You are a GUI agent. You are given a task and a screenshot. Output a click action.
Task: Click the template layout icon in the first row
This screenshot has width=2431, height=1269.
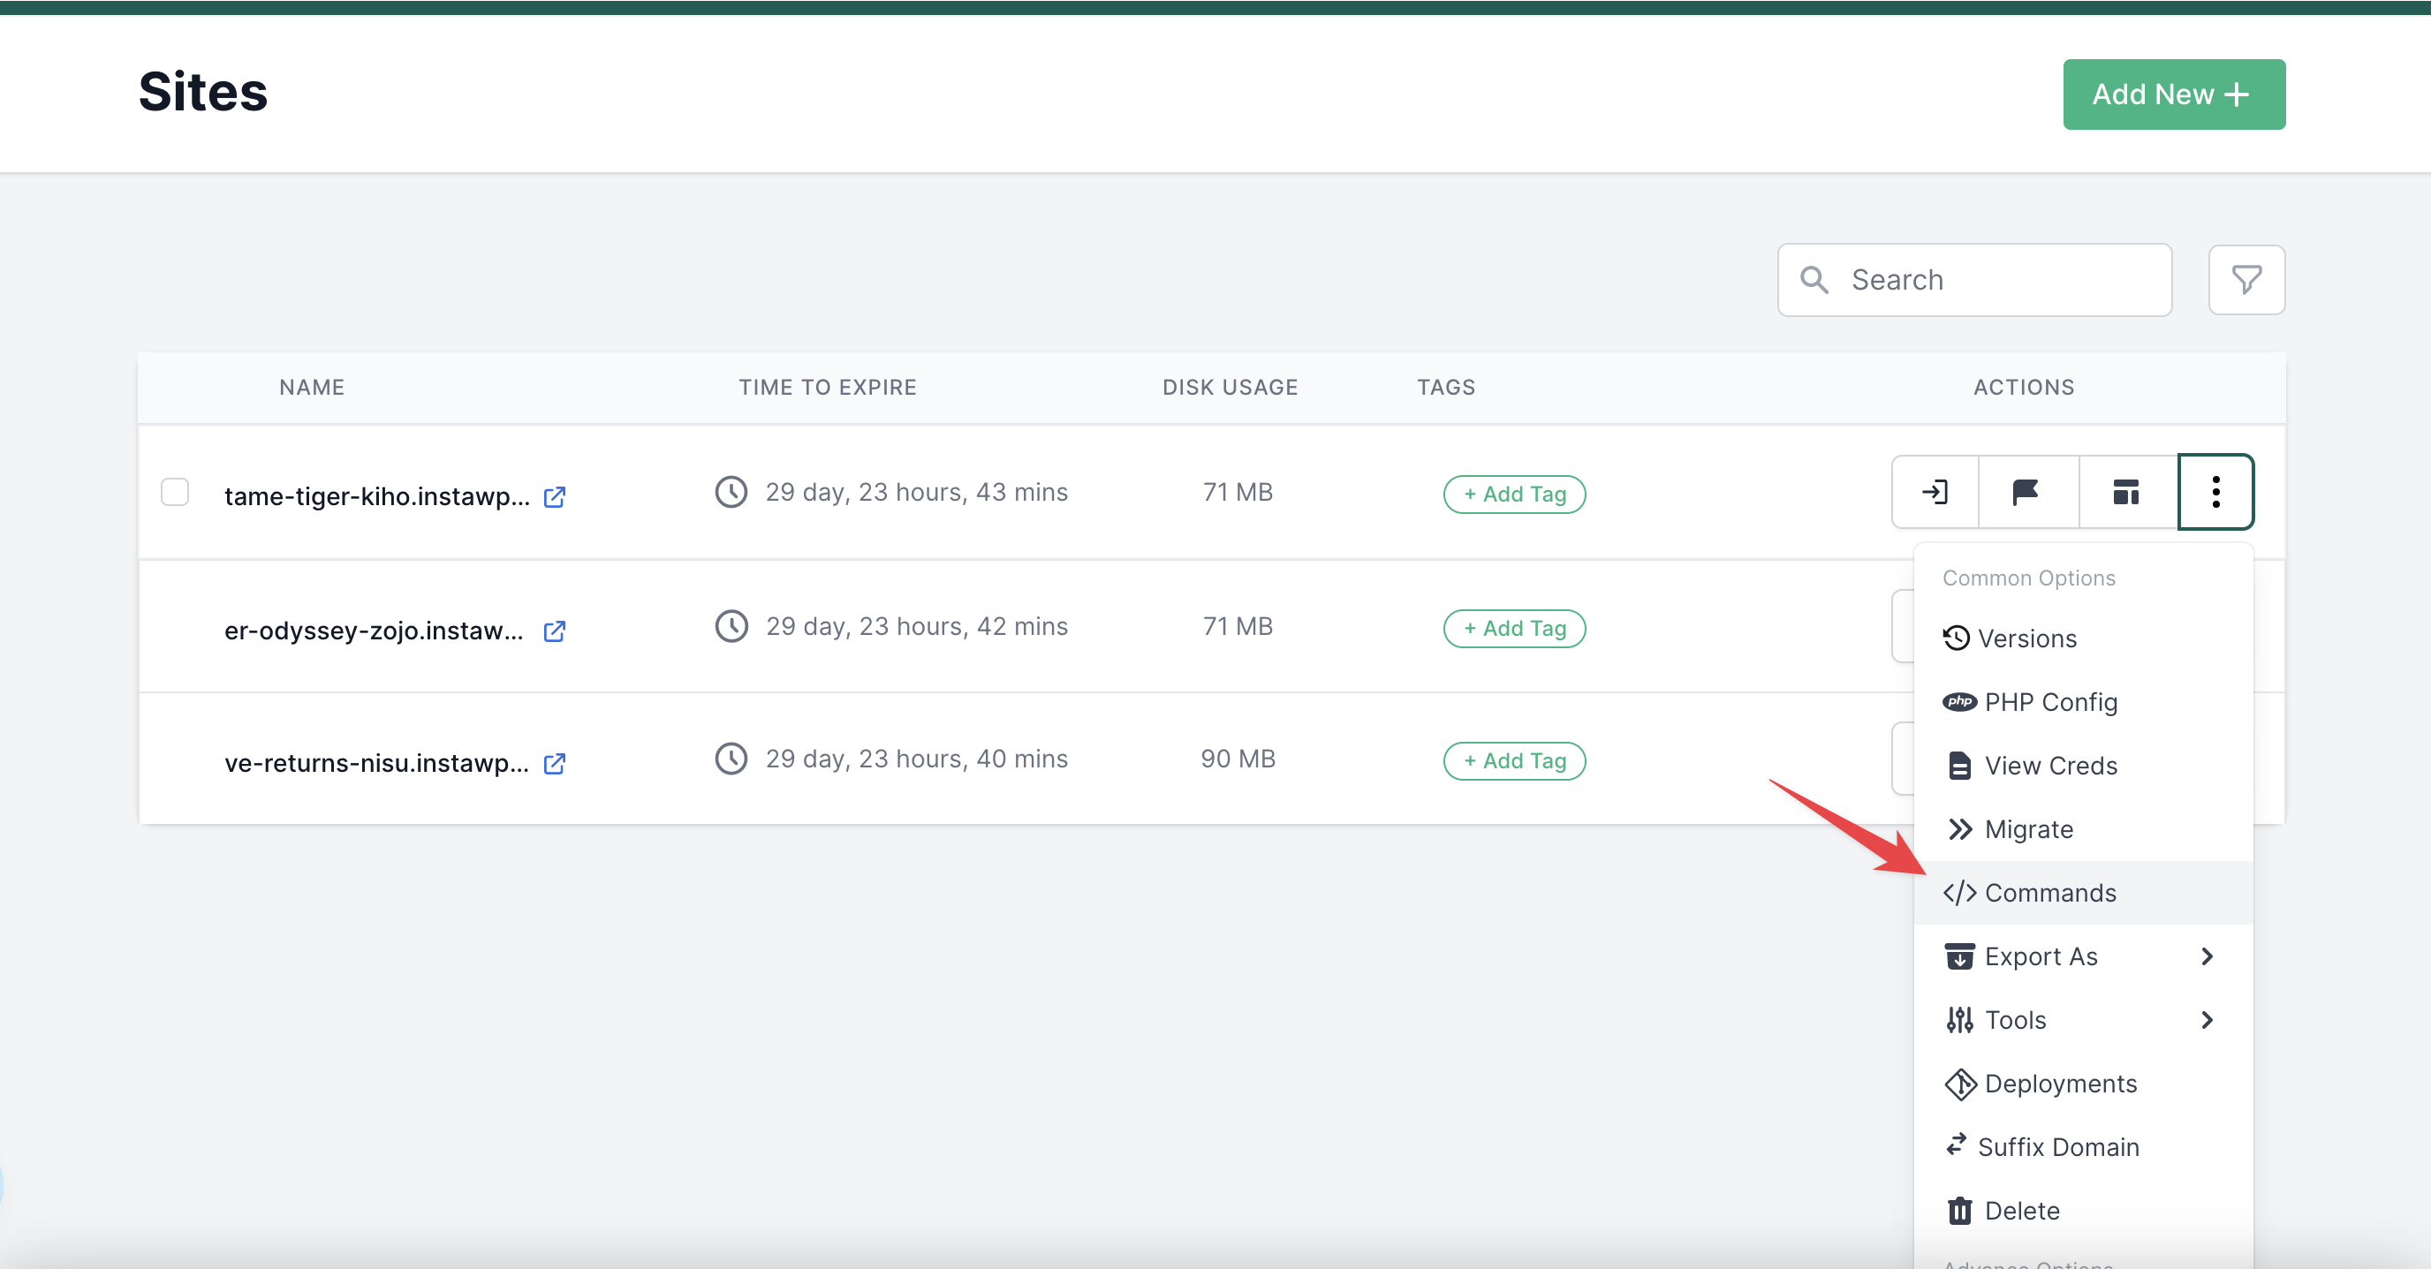[2125, 492]
